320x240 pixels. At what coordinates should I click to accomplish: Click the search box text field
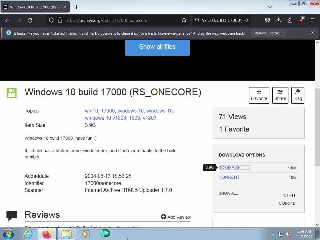click(x=222, y=20)
